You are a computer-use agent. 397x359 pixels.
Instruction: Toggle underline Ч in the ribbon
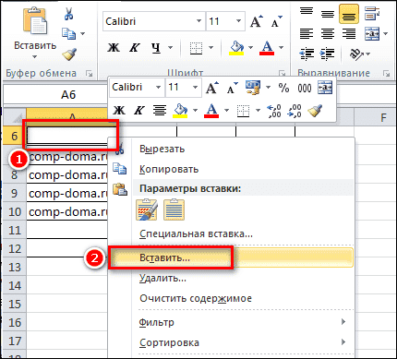click(x=156, y=48)
